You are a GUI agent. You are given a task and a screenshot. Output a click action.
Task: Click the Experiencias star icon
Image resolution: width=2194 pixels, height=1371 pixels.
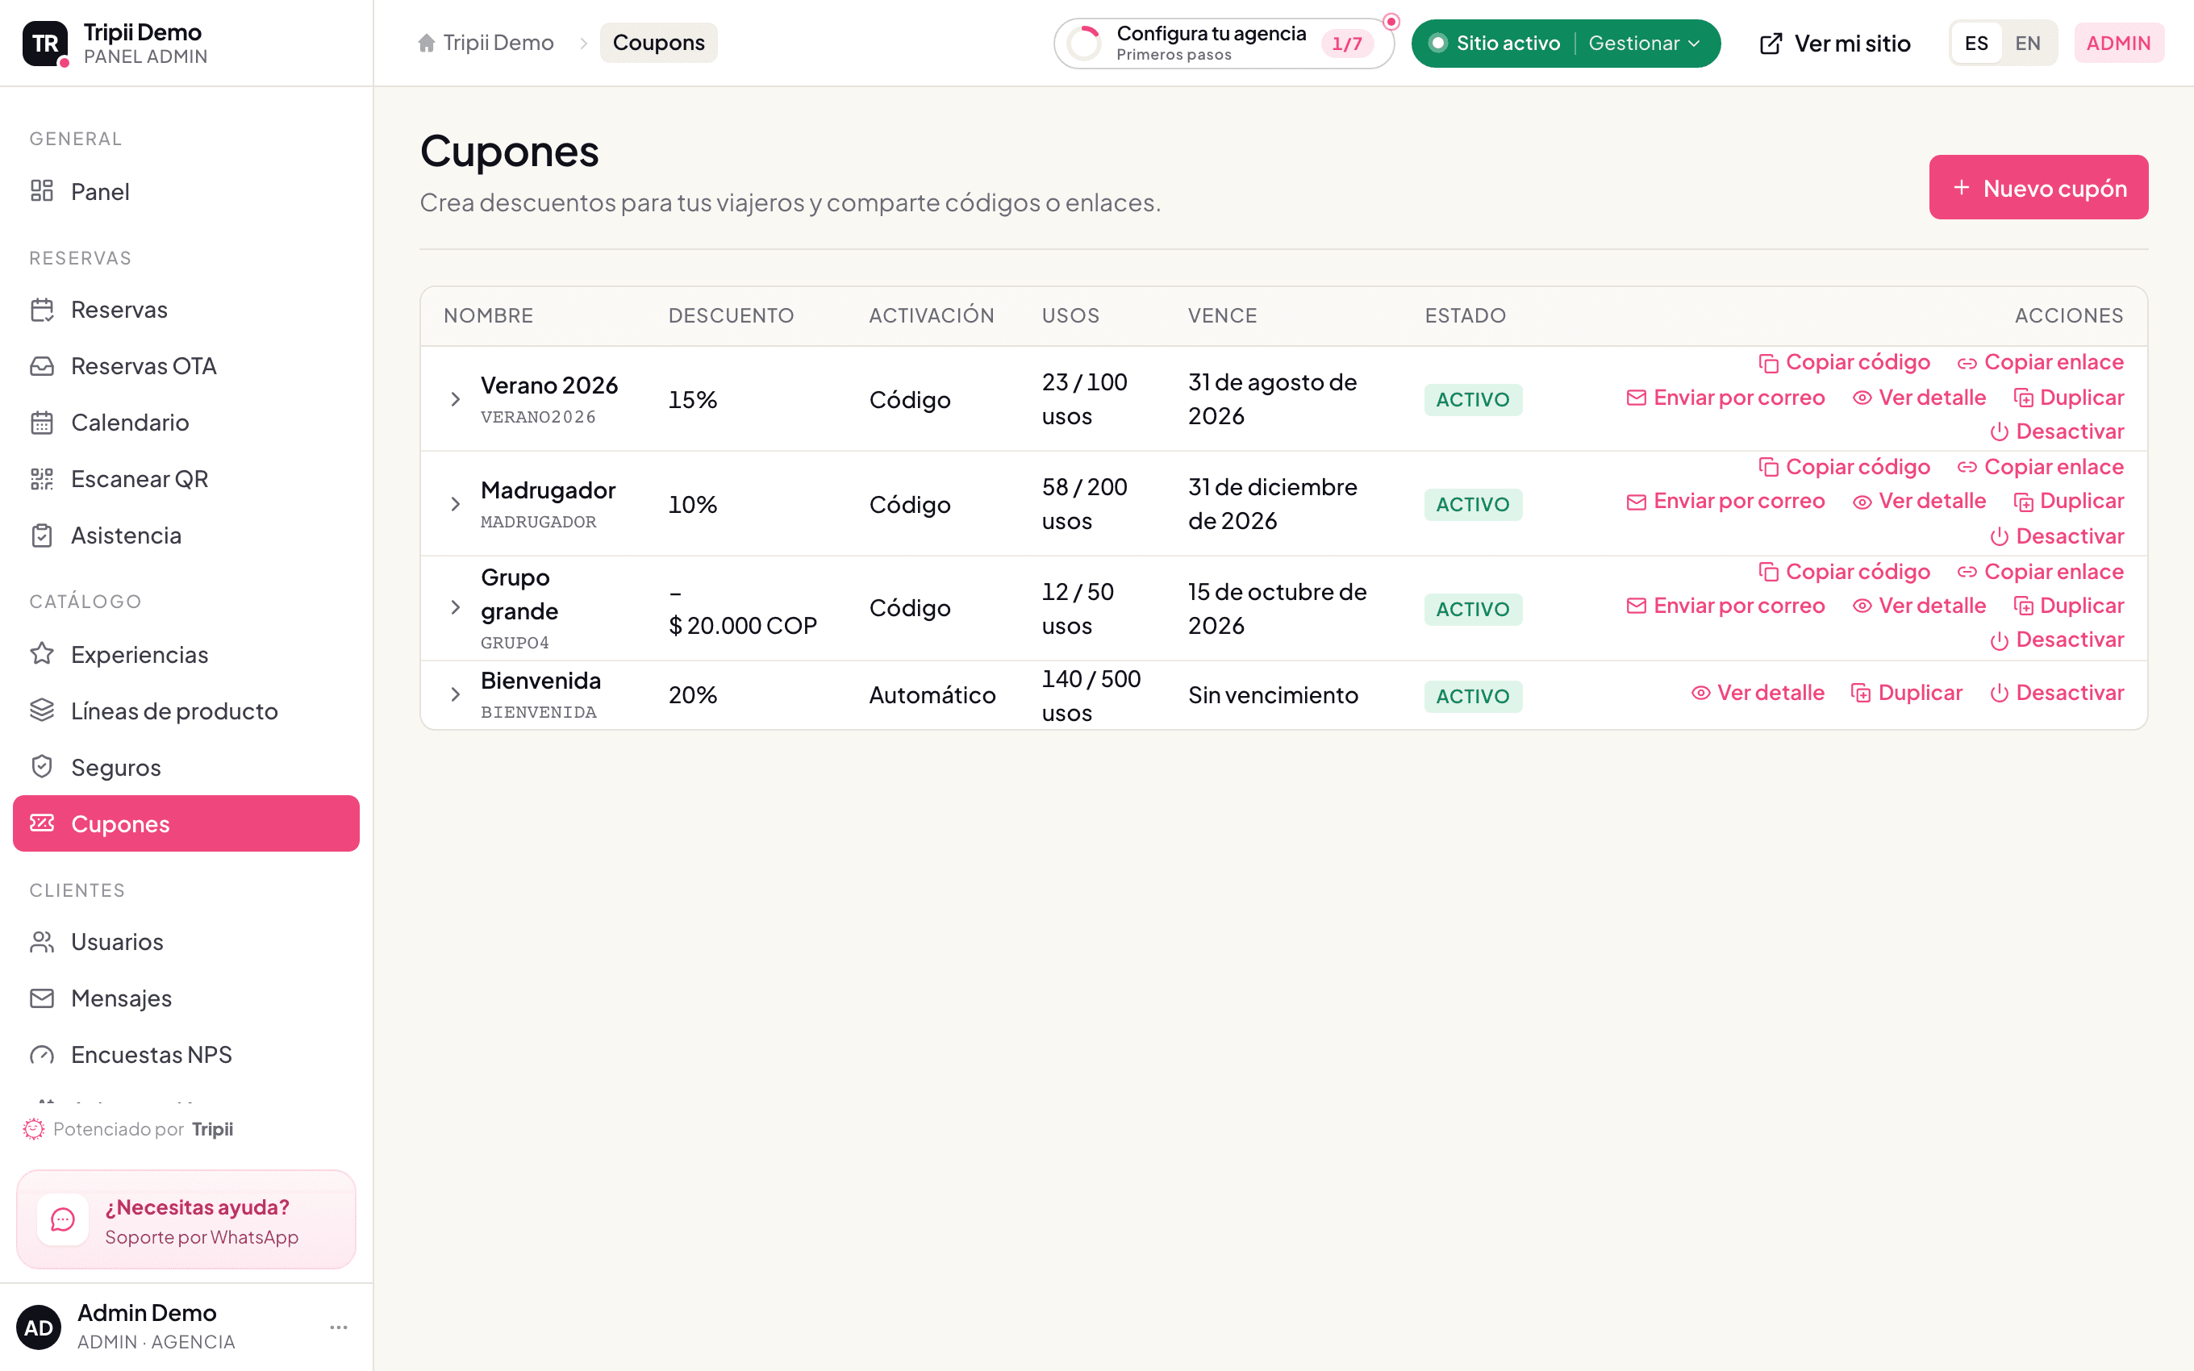tap(42, 654)
